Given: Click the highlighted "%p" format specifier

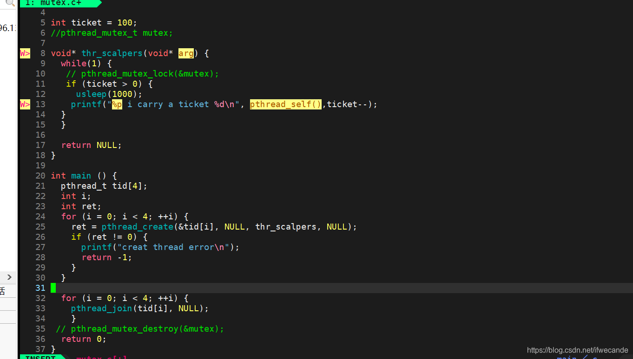Looking at the screenshot, I should [x=117, y=104].
